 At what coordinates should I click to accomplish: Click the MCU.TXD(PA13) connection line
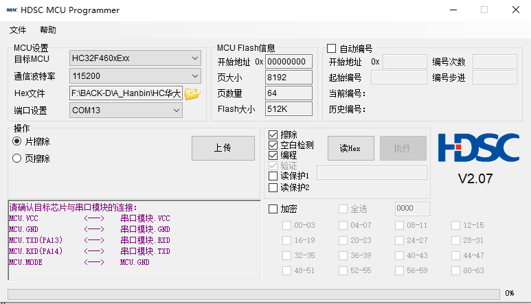tap(89, 240)
